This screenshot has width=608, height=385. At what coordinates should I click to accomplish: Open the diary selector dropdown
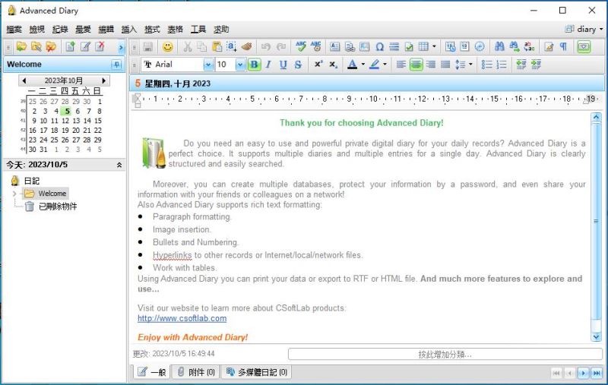584,29
